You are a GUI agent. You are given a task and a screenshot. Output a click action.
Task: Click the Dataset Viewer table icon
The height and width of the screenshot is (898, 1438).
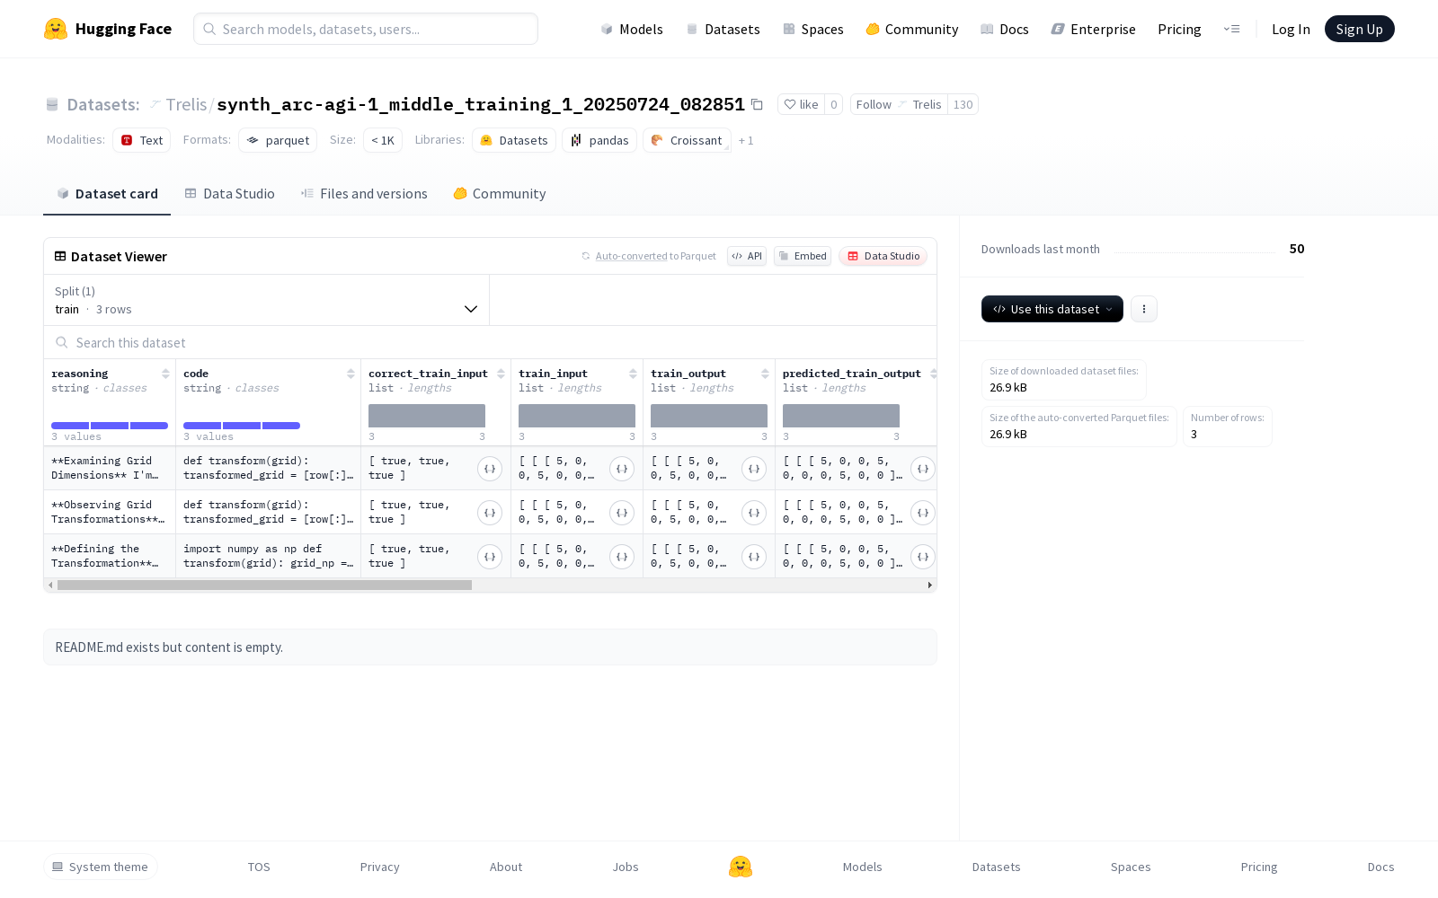pos(60,256)
